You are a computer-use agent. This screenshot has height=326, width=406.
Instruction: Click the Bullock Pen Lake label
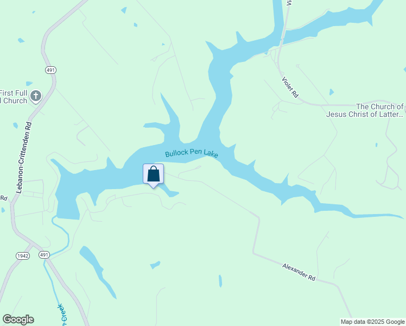click(192, 153)
